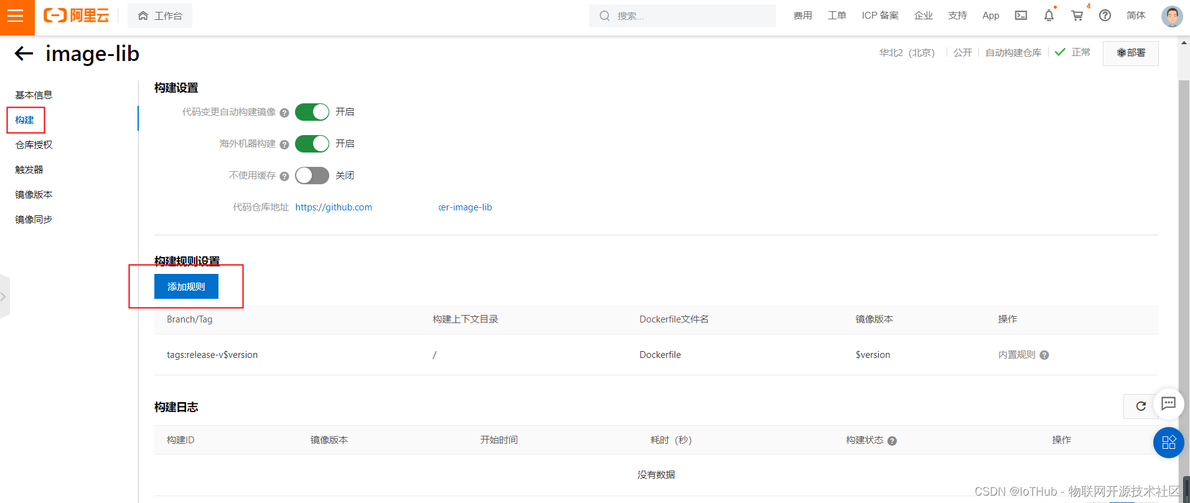Refresh the build log list
The width and height of the screenshot is (1190, 503).
tap(1141, 406)
